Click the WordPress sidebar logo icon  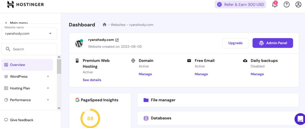[6, 77]
